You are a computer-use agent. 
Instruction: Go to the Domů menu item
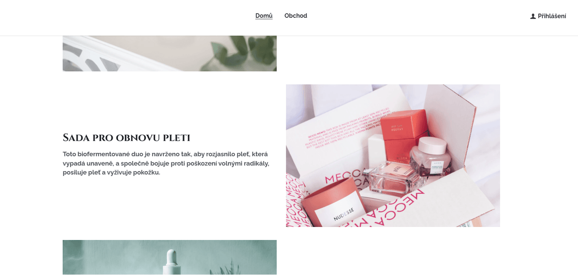264,16
